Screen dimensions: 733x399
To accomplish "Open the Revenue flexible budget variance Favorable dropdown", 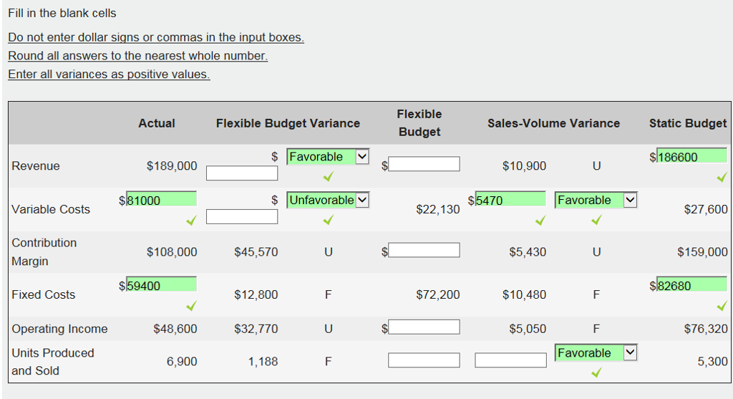I will pos(328,157).
